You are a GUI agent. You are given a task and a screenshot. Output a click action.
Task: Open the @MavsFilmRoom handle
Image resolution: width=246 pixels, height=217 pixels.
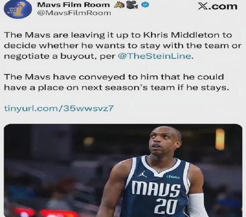click(74, 13)
